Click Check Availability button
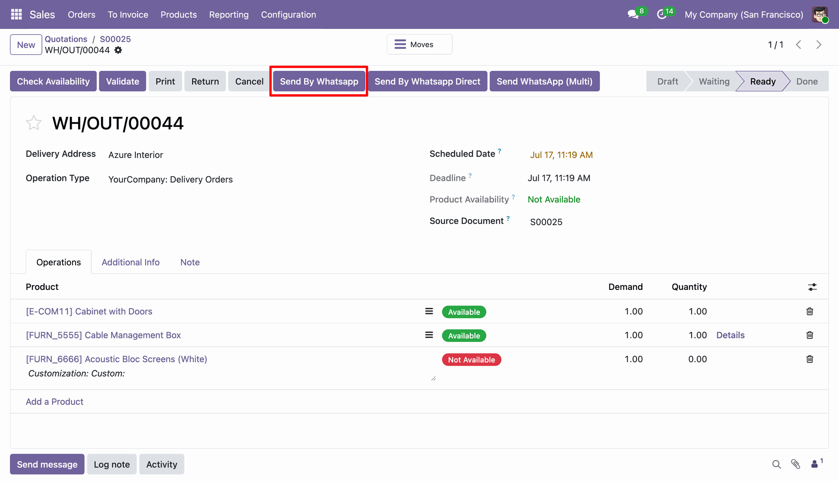Viewport: 839px width, 481px height. point(53,81)
